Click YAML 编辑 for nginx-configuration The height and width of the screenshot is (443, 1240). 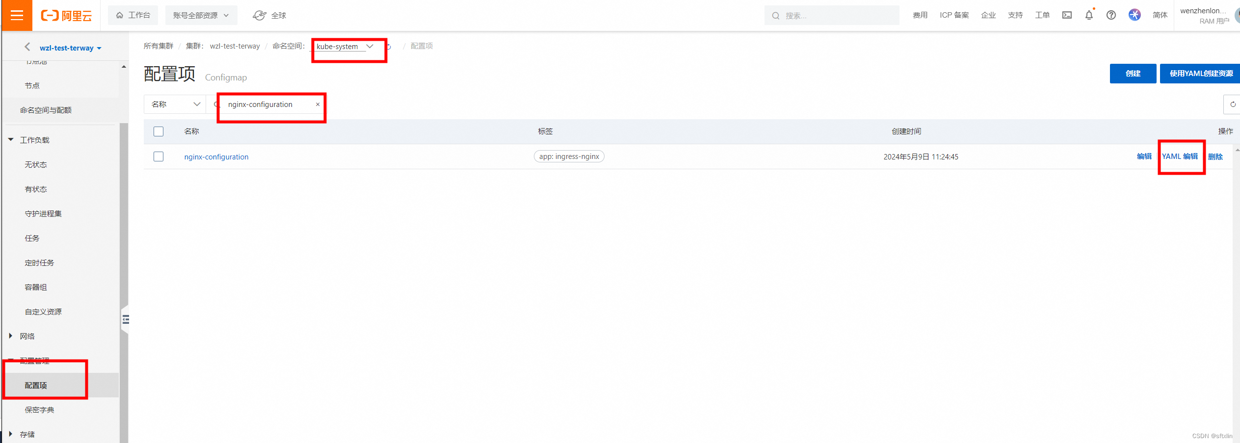[1180, 156]
